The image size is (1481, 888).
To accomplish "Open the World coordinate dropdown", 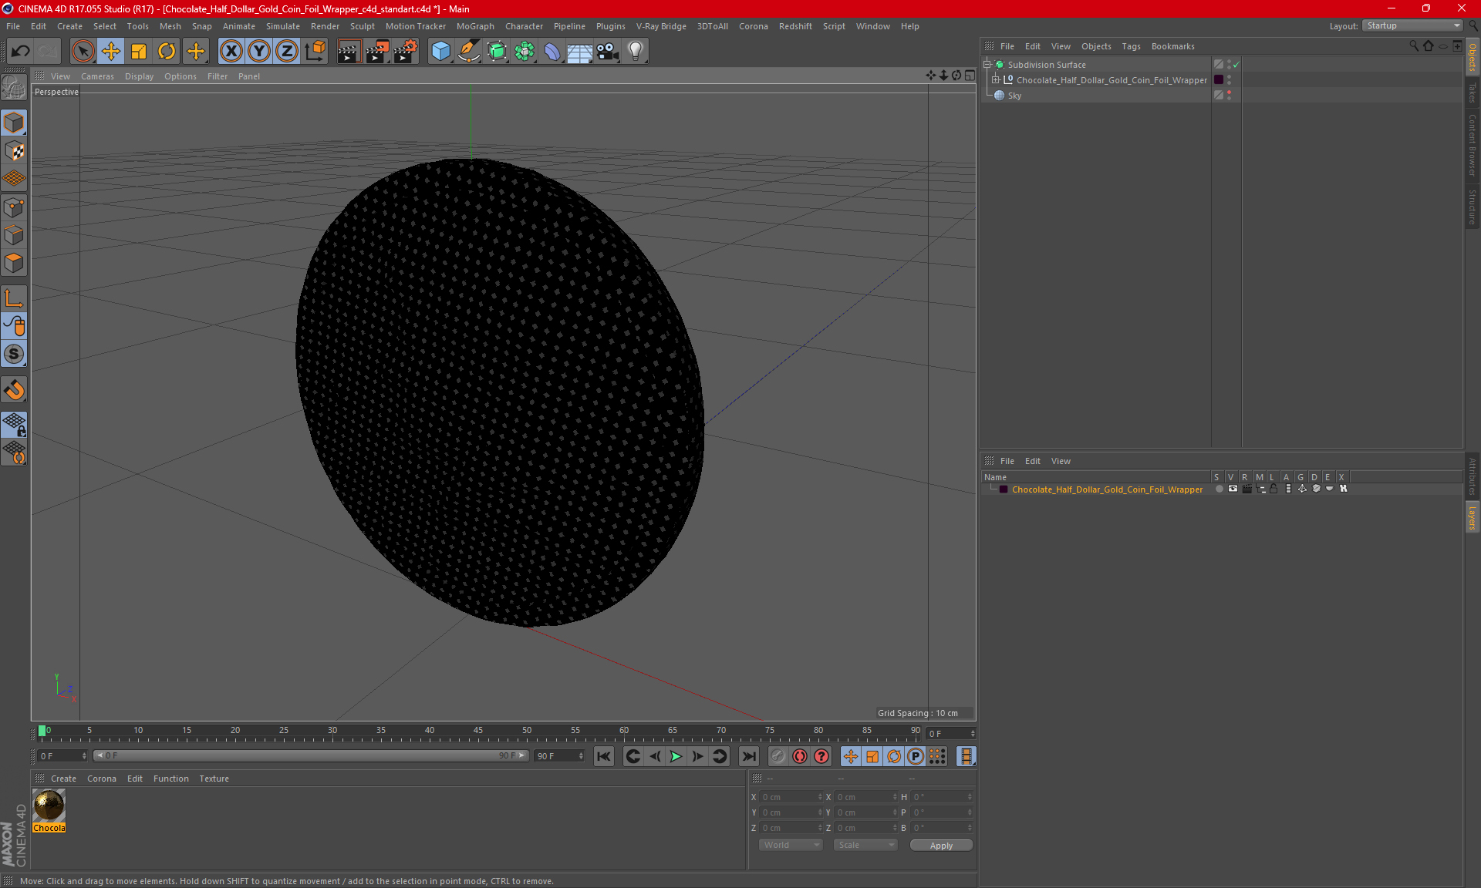I will pos(791,845).
